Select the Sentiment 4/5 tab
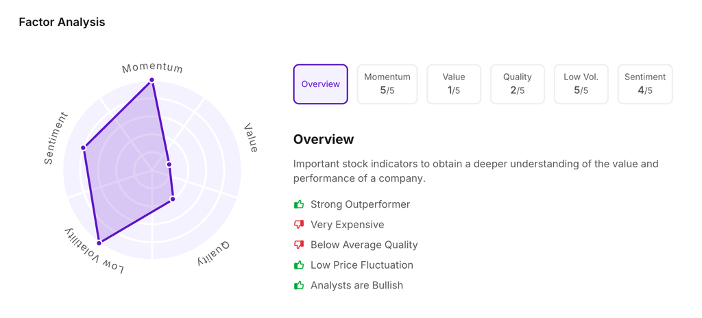 [x=645, y=84]
